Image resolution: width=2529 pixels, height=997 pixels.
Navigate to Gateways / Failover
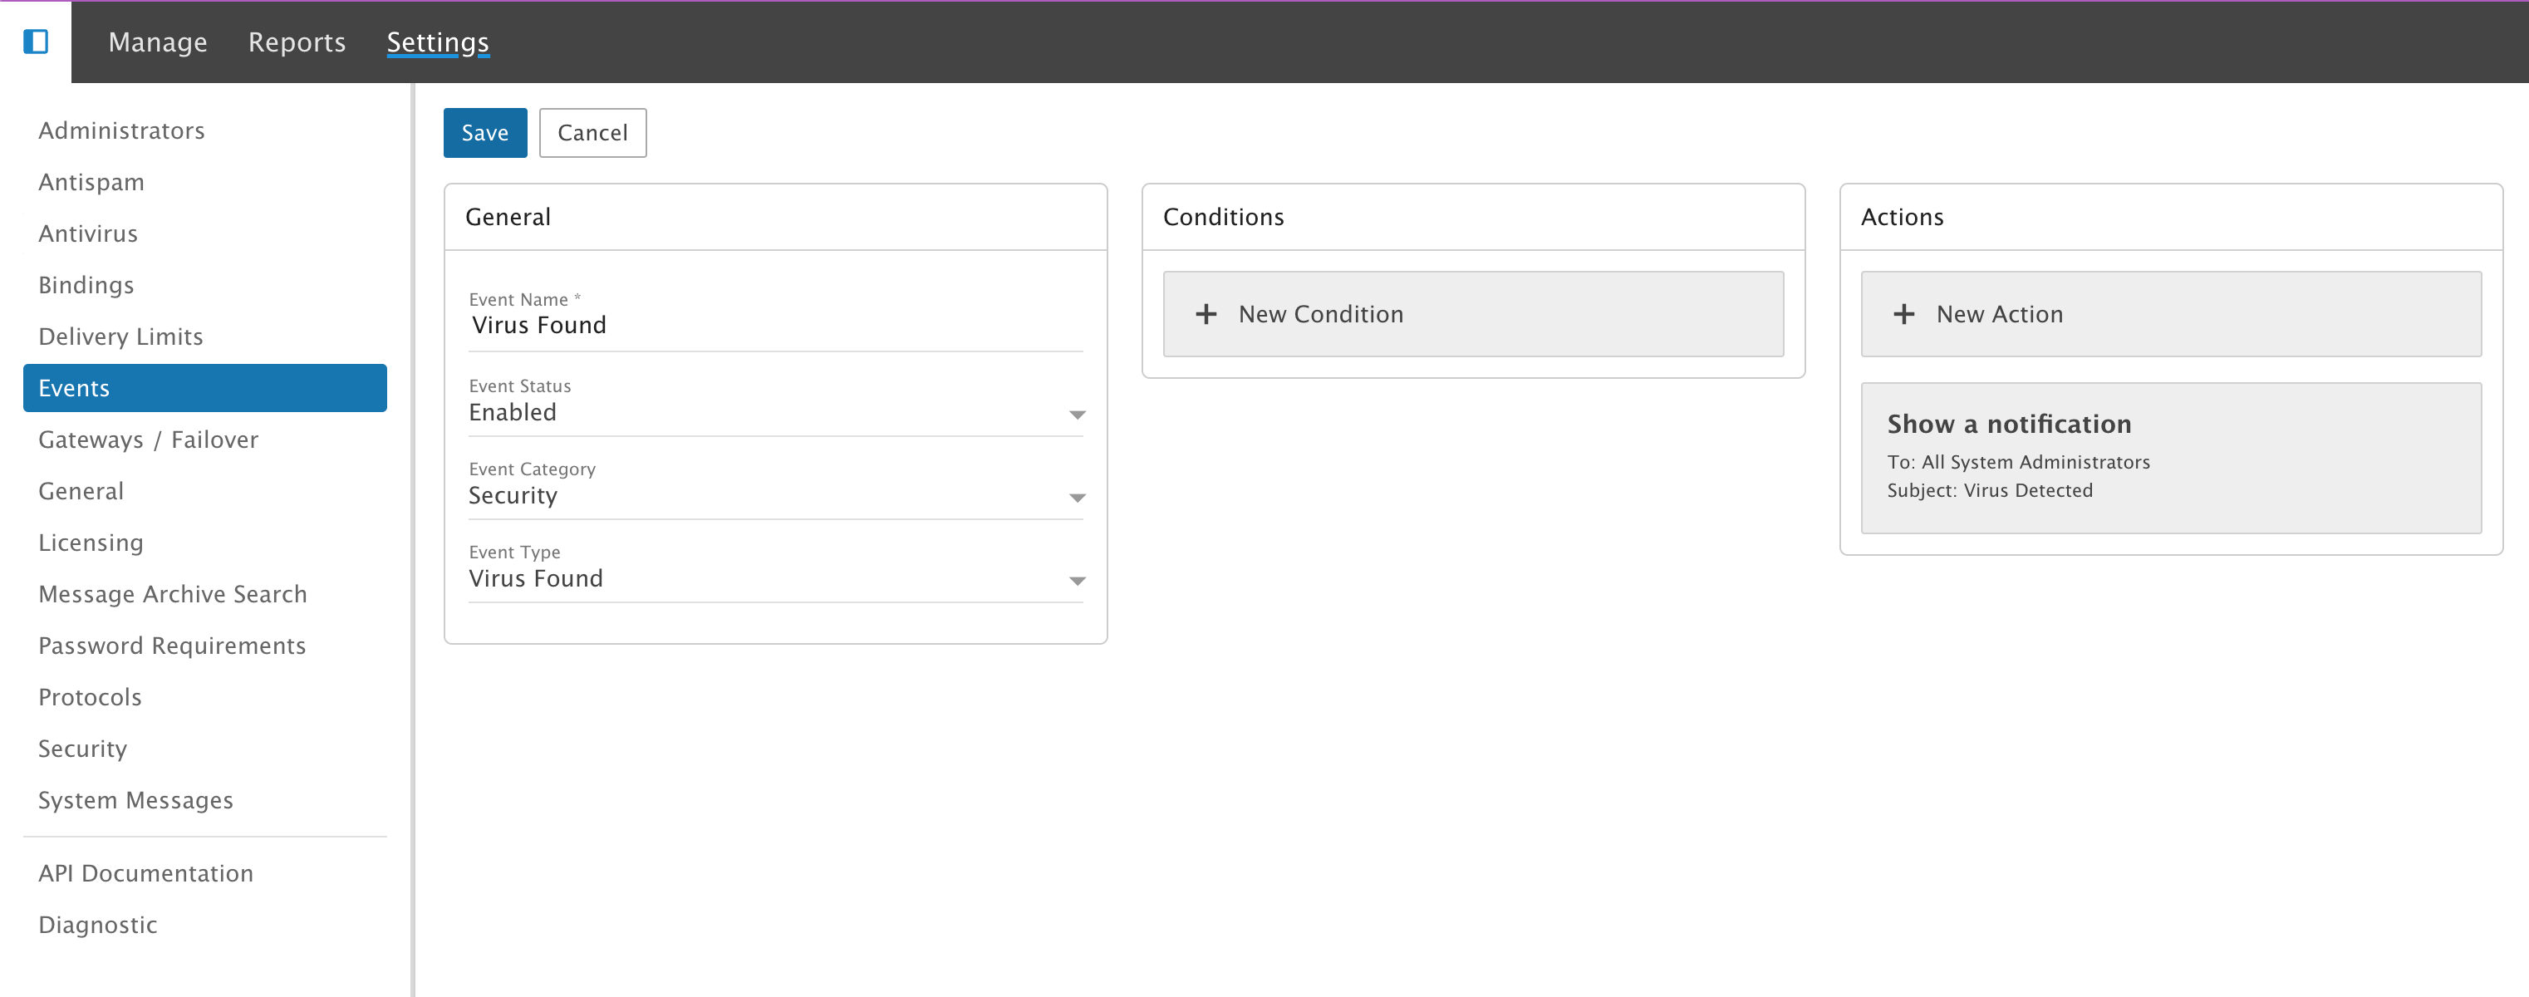(148, 440)
